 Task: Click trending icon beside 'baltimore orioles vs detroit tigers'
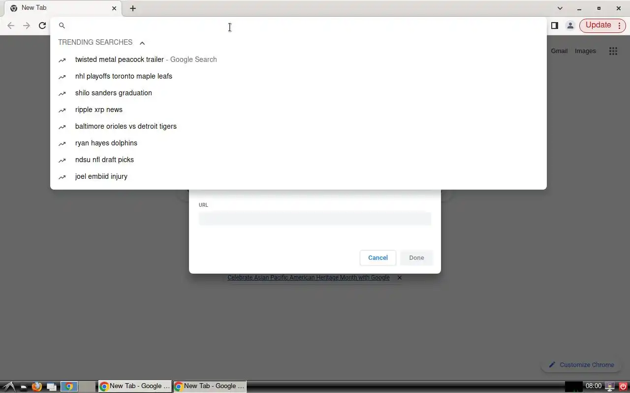[62, 127]
